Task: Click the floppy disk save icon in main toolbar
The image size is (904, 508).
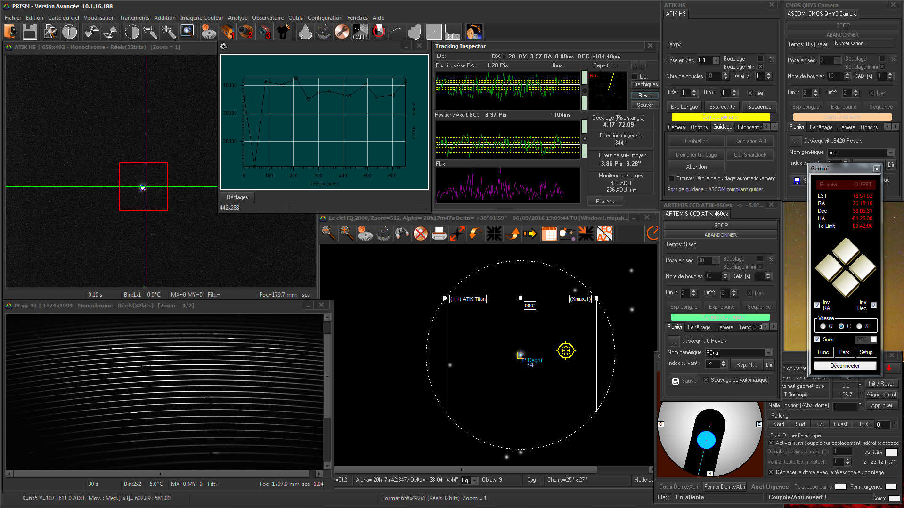Action: (30, 32)
